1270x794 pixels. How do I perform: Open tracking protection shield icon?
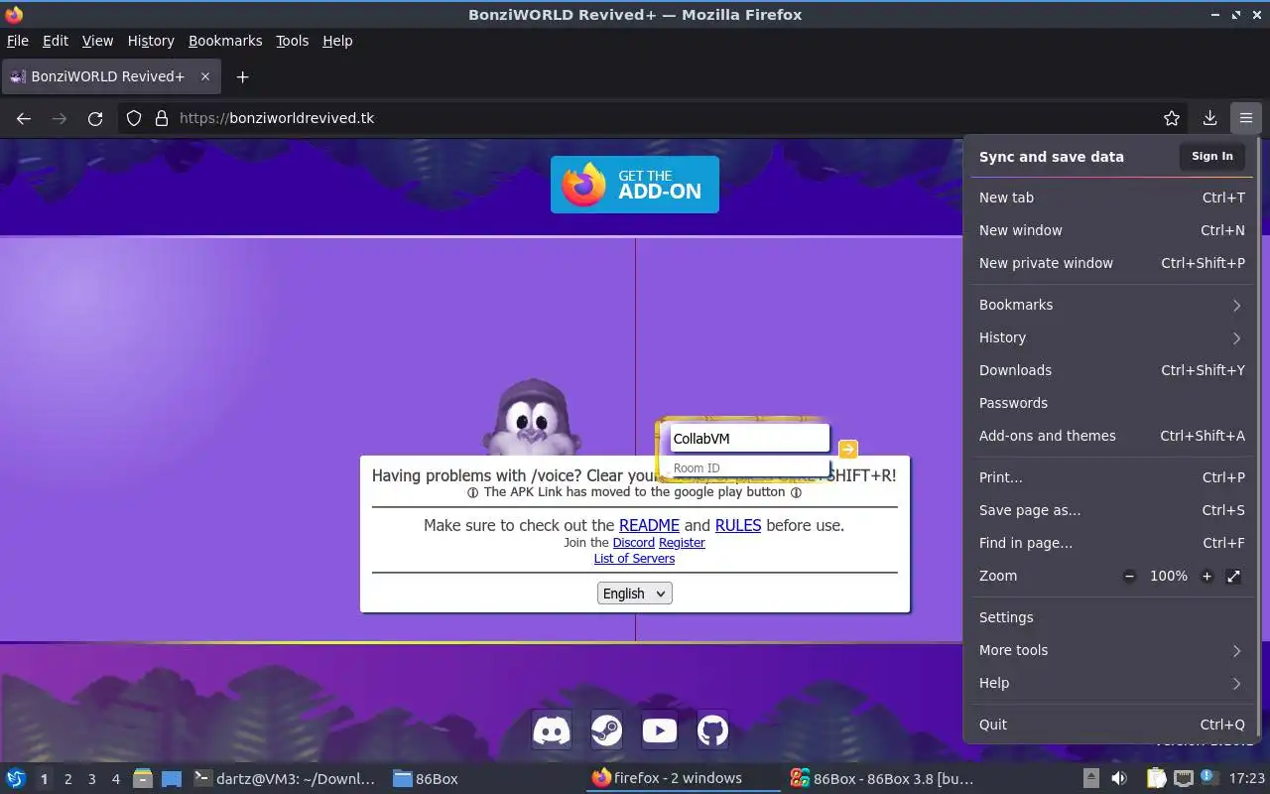[134, 118]
